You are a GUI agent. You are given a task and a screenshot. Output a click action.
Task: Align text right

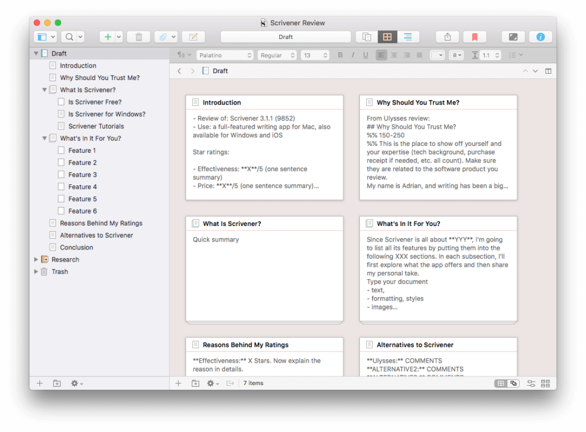[x=407, y=55]
